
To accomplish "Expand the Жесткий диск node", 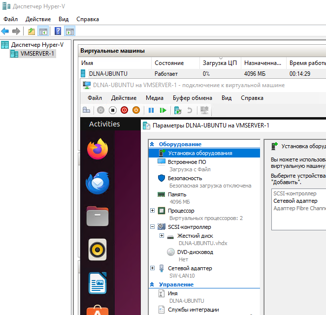I will point(162,236).
